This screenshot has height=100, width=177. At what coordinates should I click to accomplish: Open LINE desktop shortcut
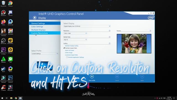(x=11, y=60)
